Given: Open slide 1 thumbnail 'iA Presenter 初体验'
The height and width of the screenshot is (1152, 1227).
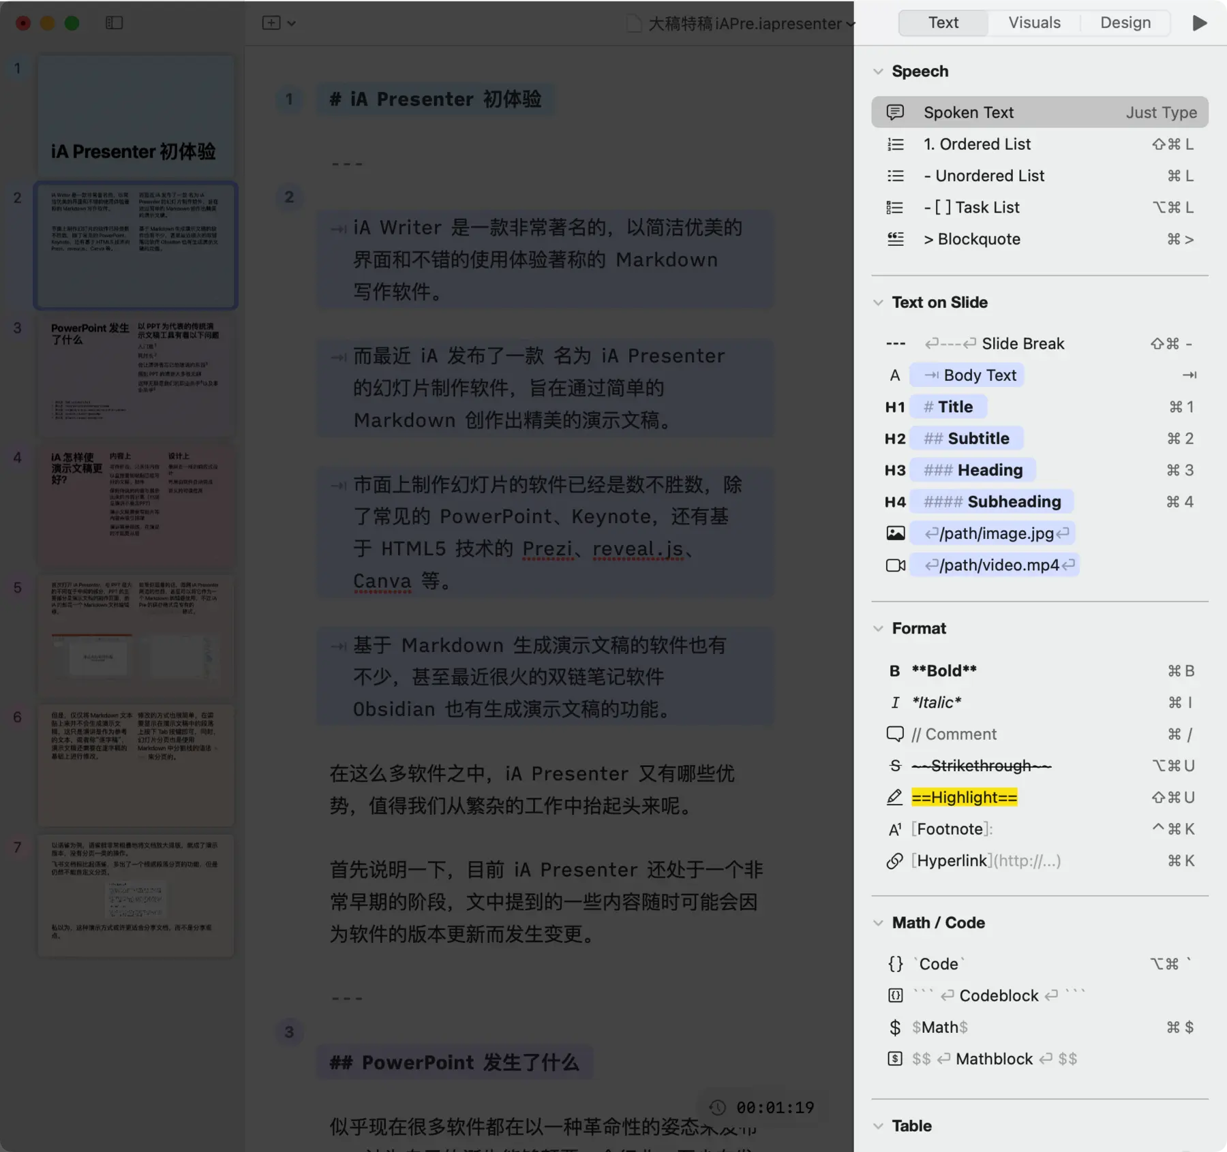Looking at the screenshot, I should tap(136, 116).
